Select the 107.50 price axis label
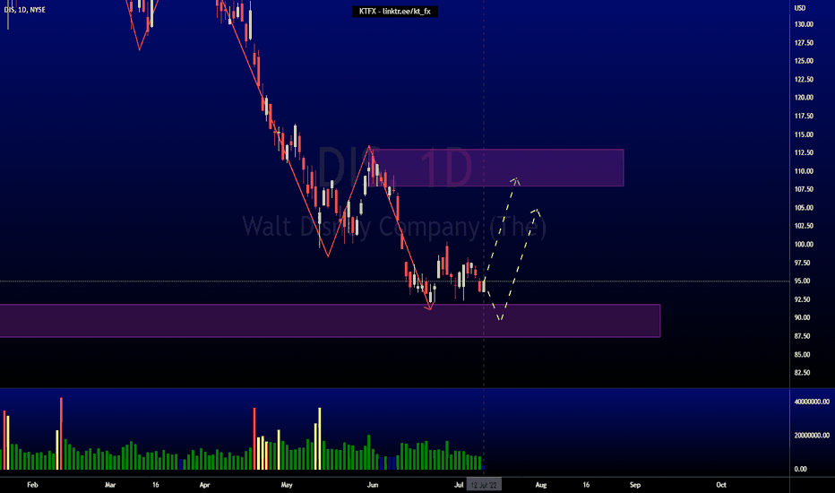The height and width of the screenshot is (493, 835). click(x=804, y=189)
